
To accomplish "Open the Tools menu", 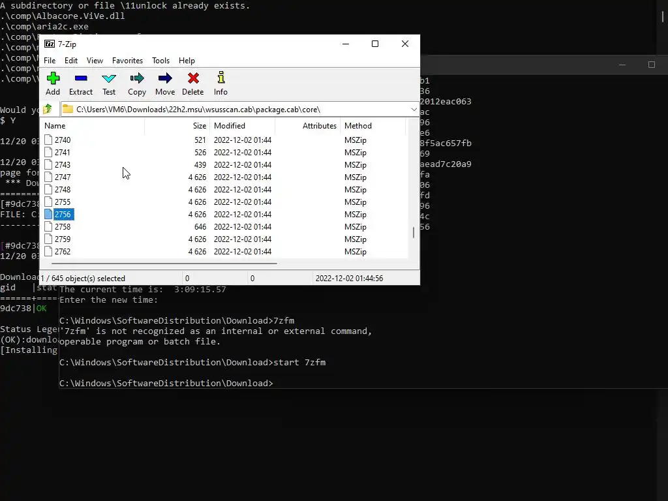I will (x=160, y=61).
